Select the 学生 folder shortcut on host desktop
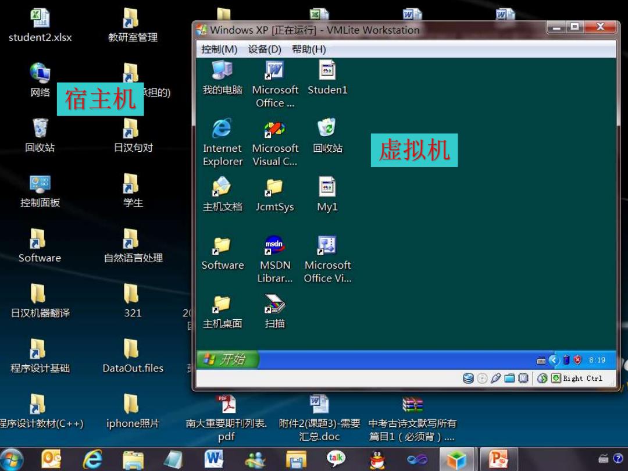 pyautogui.click(x=133, y=191)
